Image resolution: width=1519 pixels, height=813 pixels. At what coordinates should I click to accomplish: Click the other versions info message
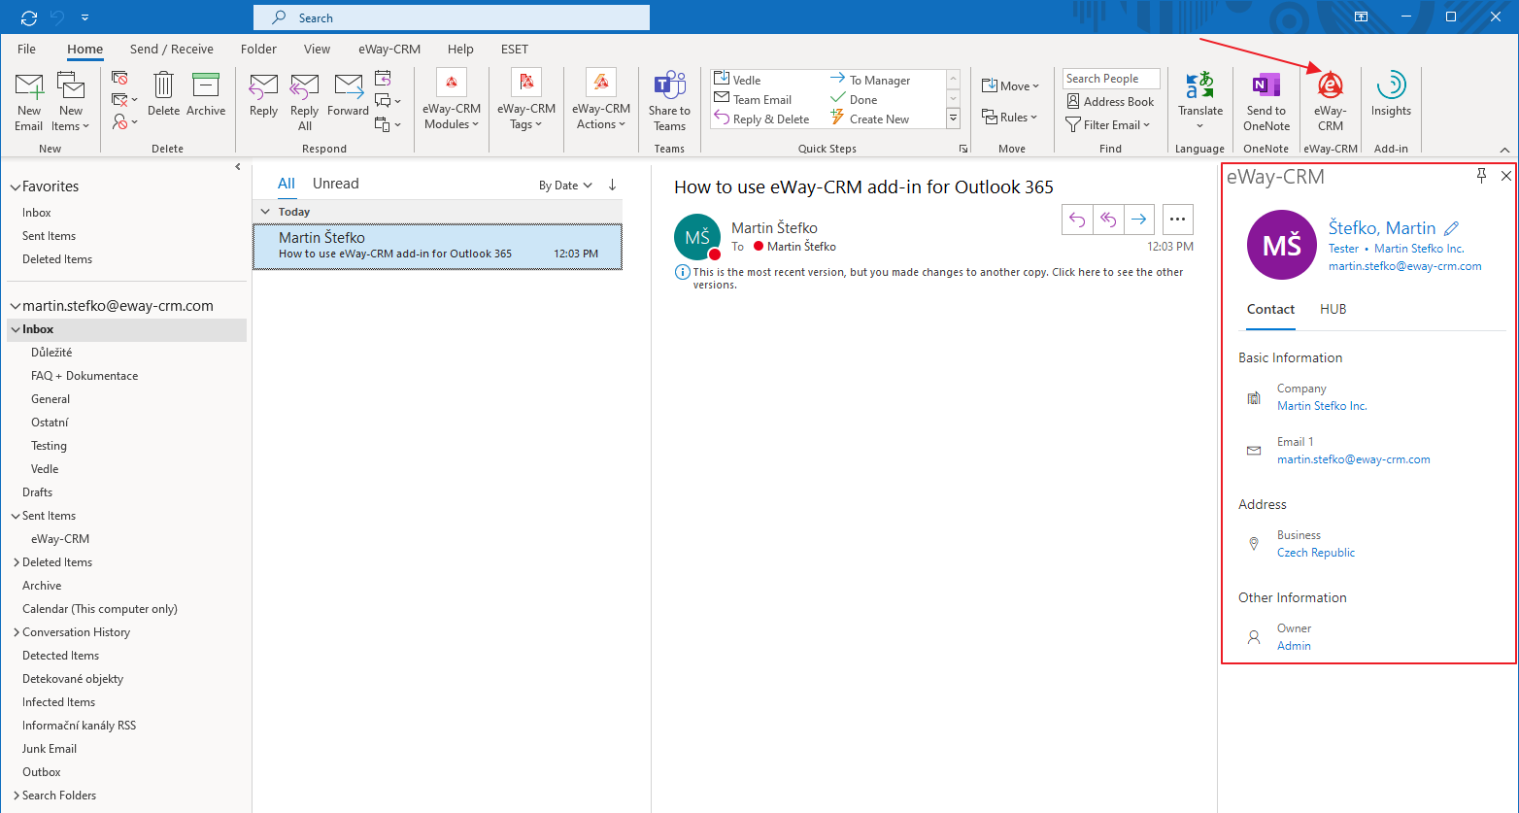[x=937, y=279]
